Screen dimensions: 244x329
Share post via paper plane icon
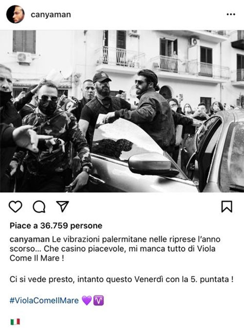62,206
